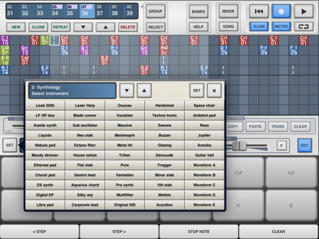This screenshot has width=319, height=239.
Task: Select the Nebula pad instrument
Action: coord(45,145)
